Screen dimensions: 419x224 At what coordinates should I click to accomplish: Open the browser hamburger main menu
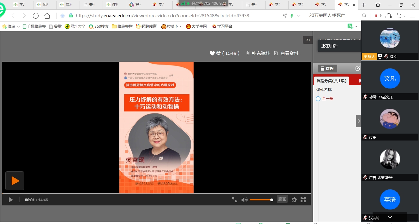412,16
